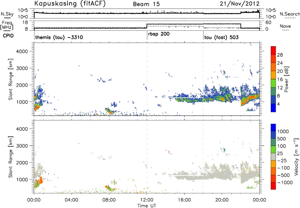Click the frequency step-up at 12:00 in Freq plot

pos(147,26)
